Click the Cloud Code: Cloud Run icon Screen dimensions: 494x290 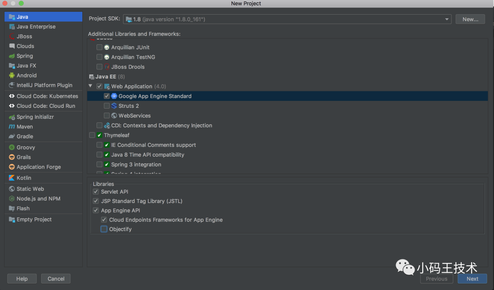pyautogui.click(x=12, y=105)
